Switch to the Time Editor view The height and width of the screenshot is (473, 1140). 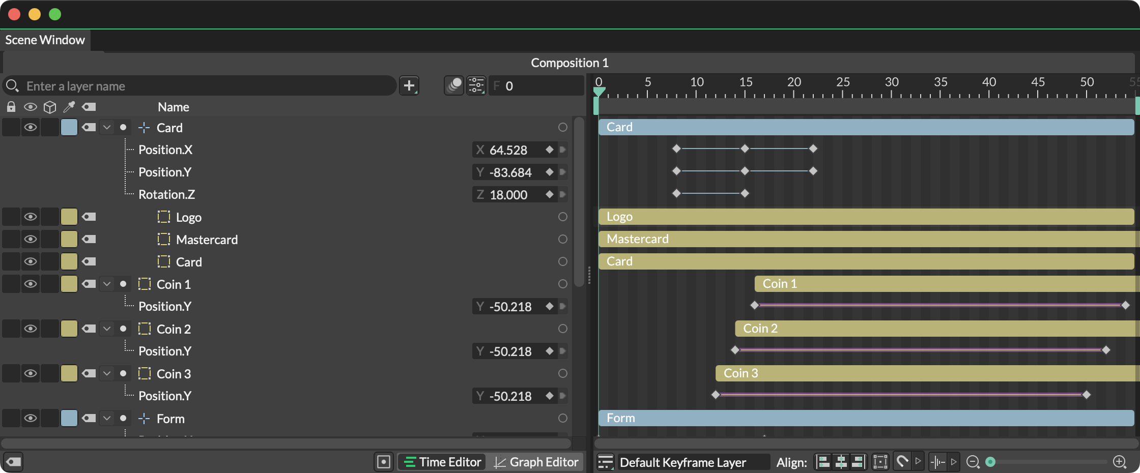coord(443,462)
